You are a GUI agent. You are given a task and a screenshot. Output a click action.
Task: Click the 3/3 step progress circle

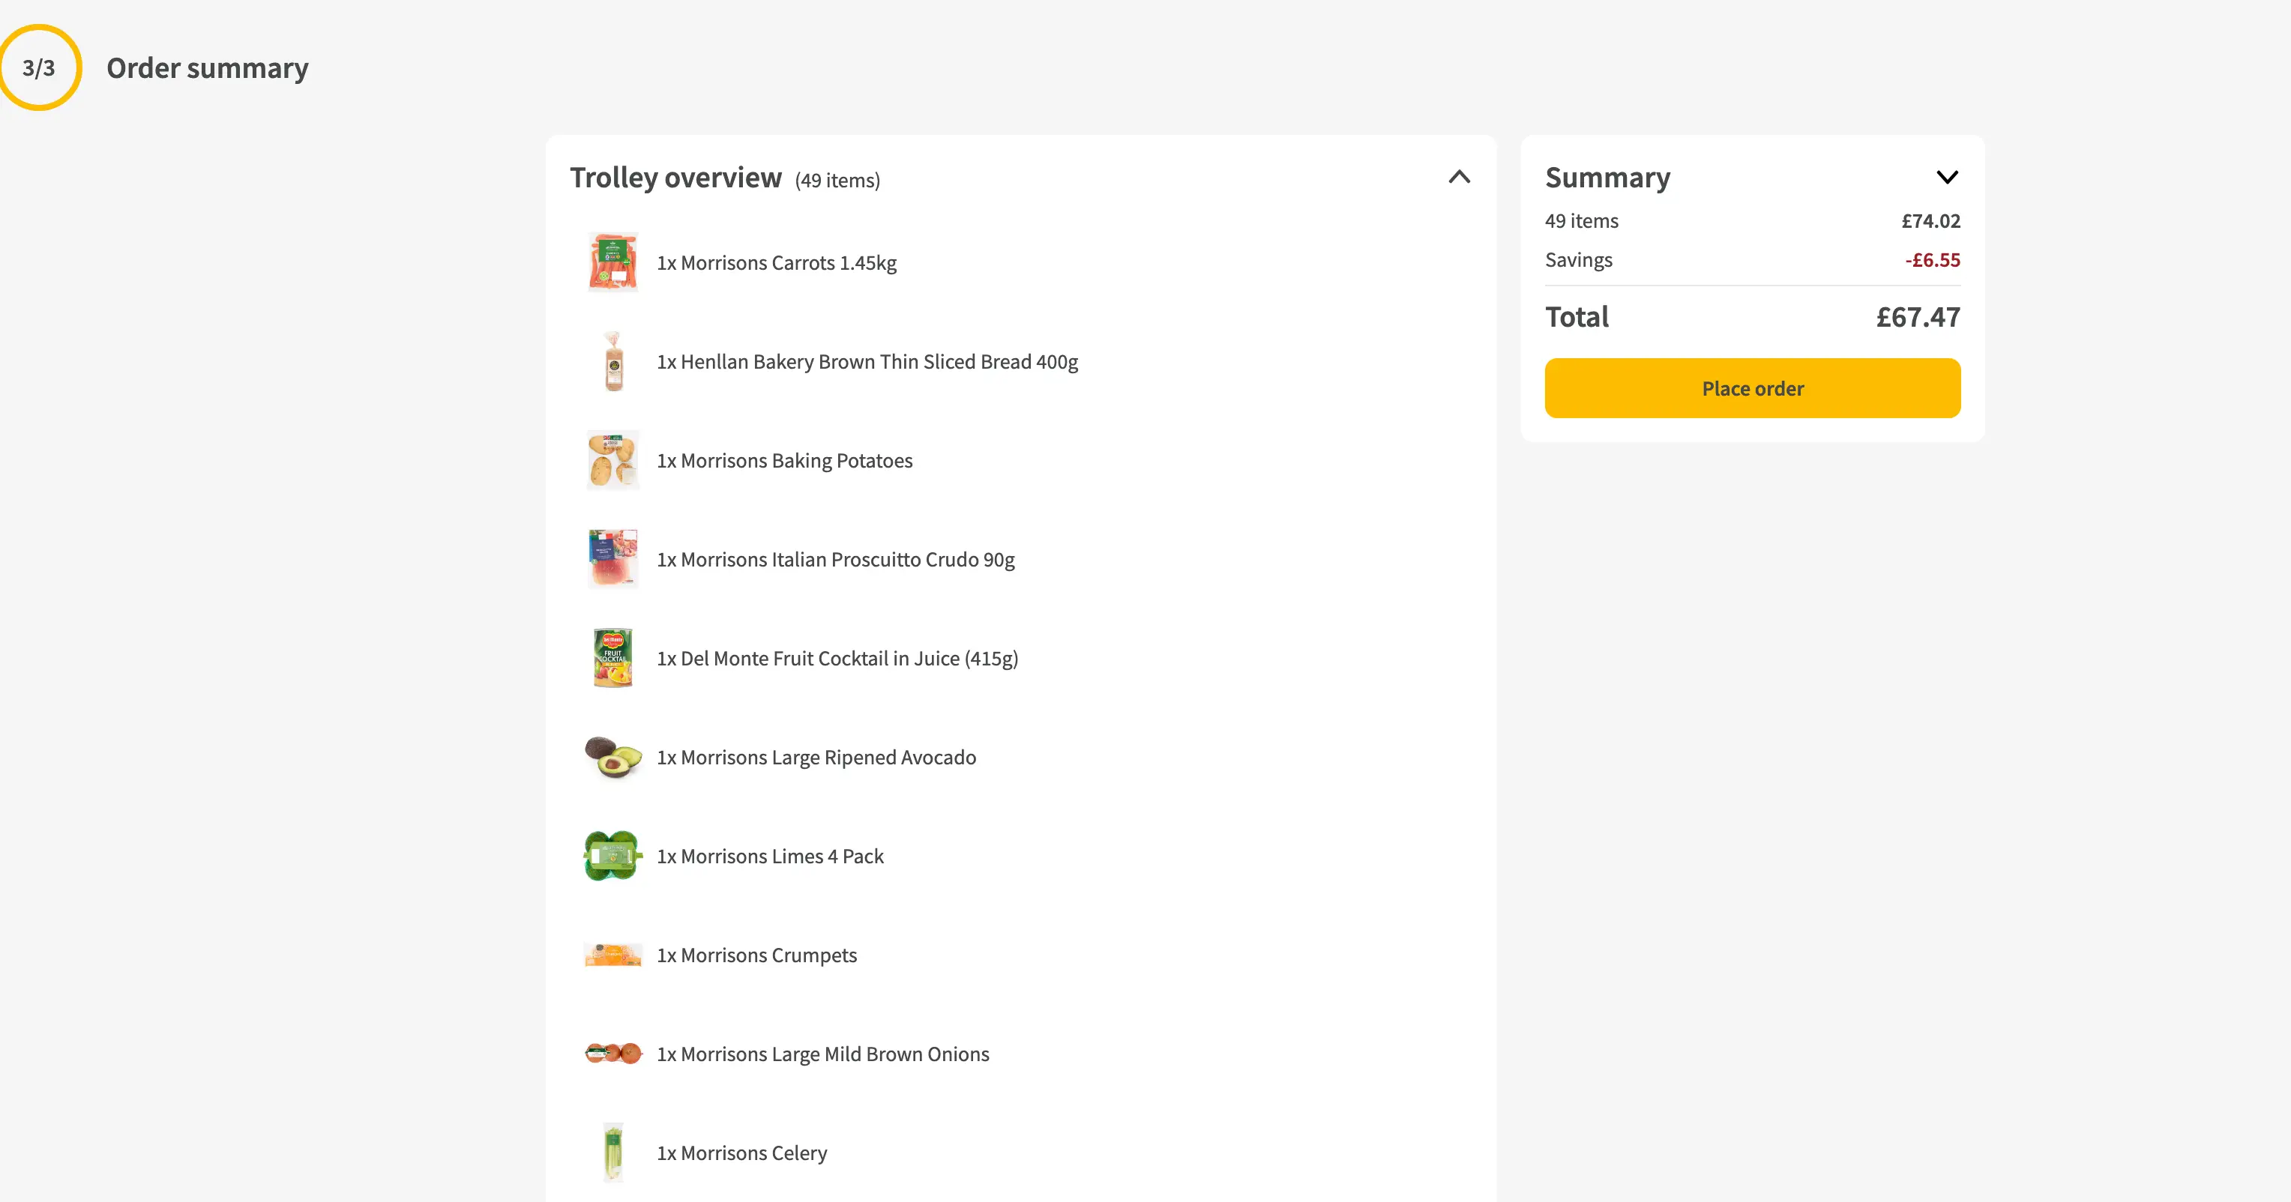(40, 67)
